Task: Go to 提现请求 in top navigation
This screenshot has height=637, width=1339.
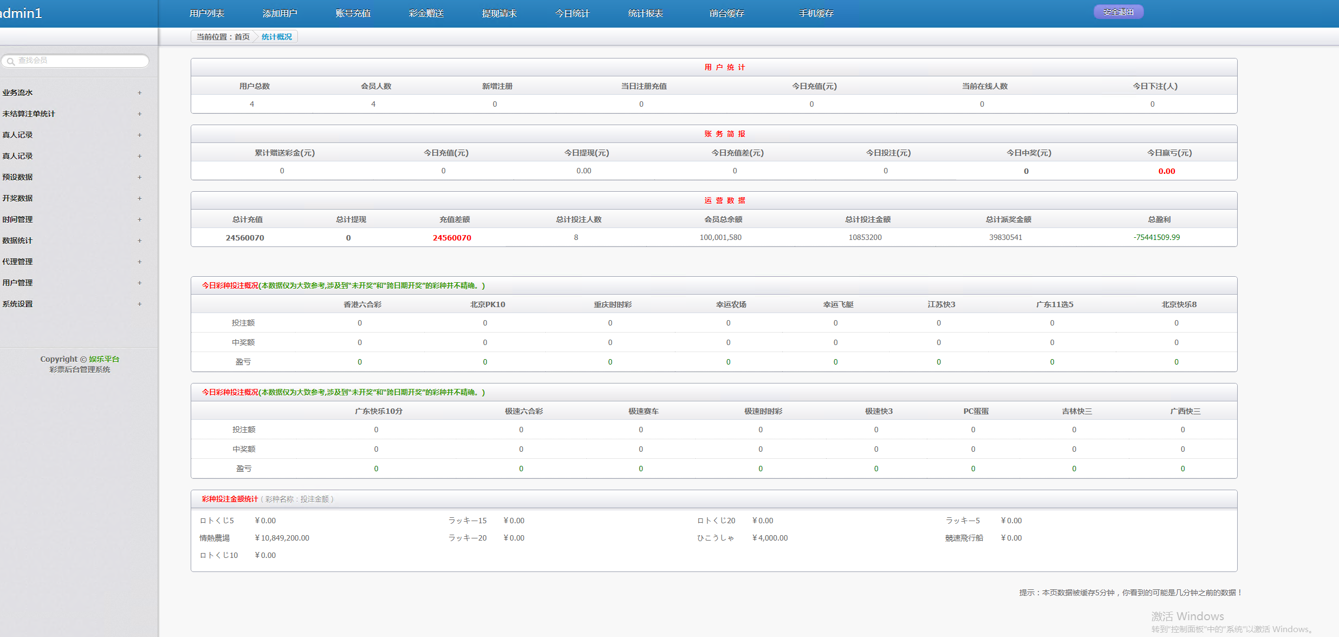Action: [499, 14]
